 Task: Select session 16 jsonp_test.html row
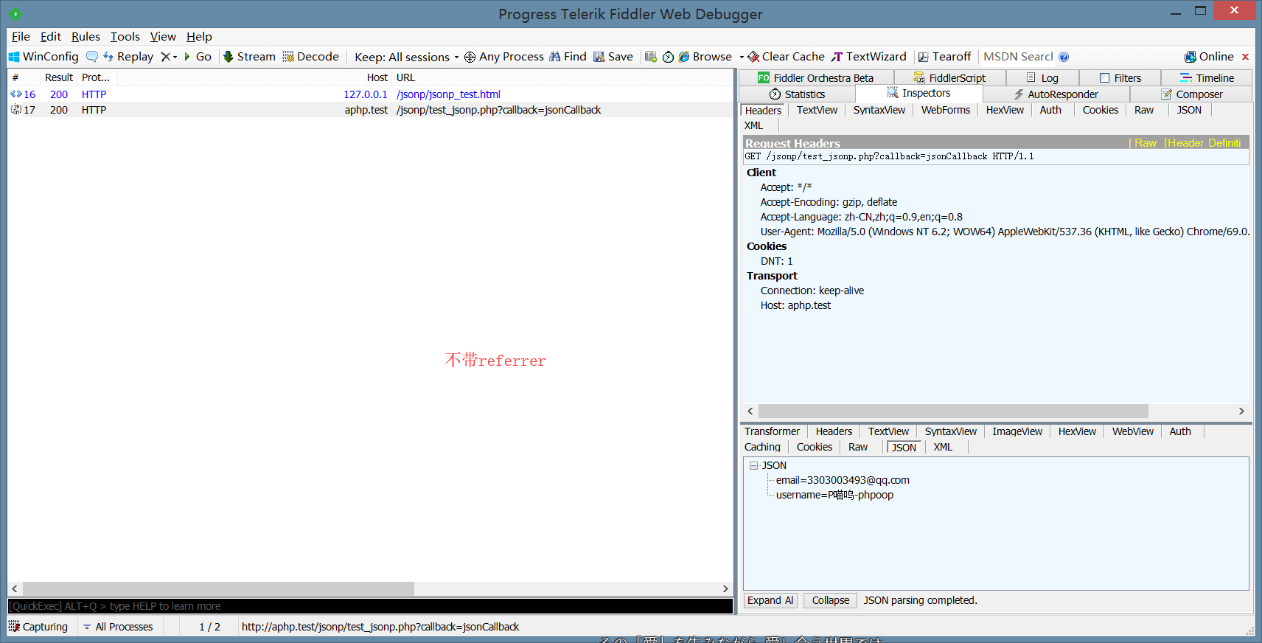pos(370,94)
